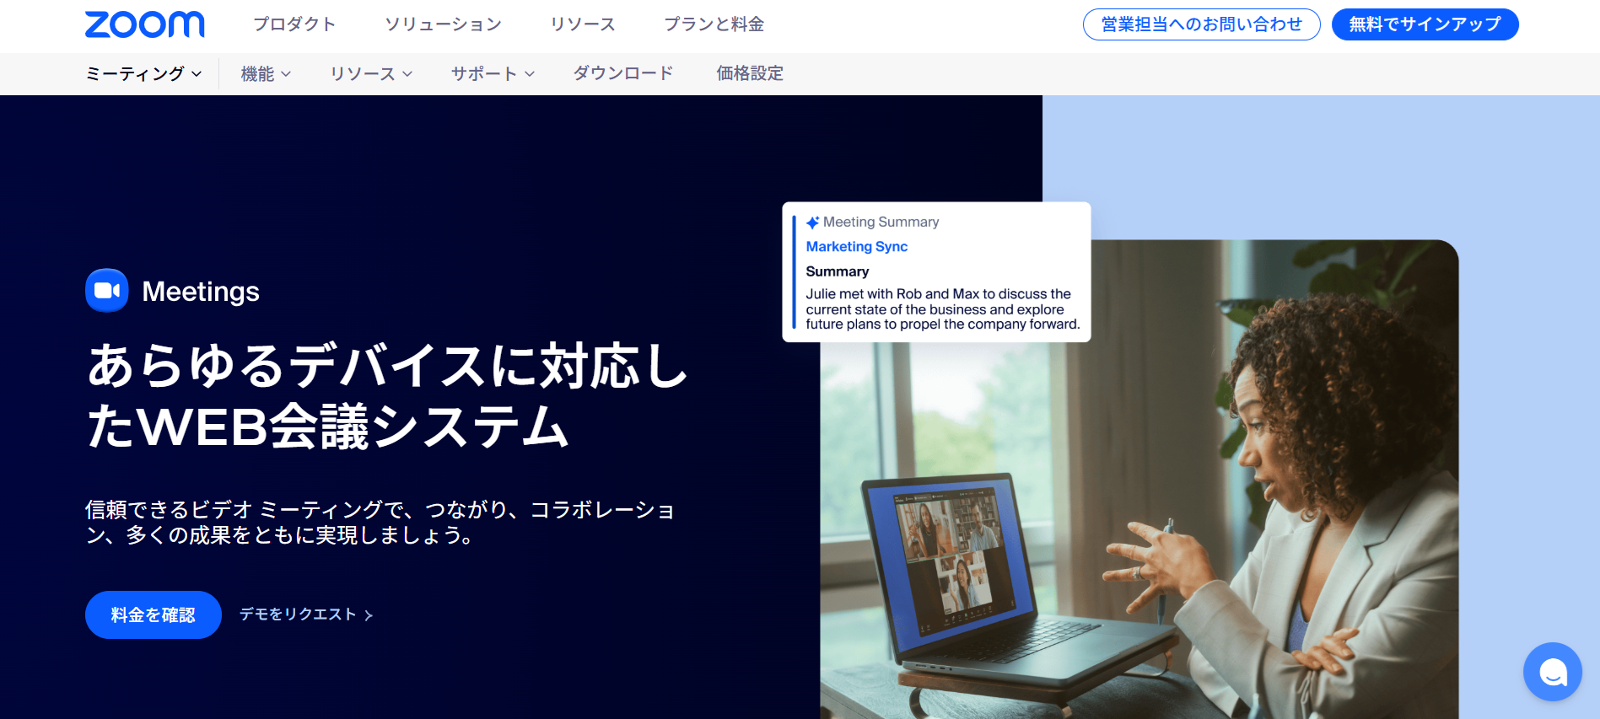
Task: Click the blue Meetings camera icon
Action: pyautogui.click(x=107, y=291)
